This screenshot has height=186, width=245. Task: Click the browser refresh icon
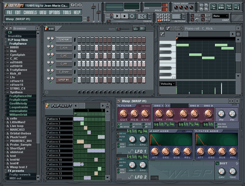click(x=11, y=28)
